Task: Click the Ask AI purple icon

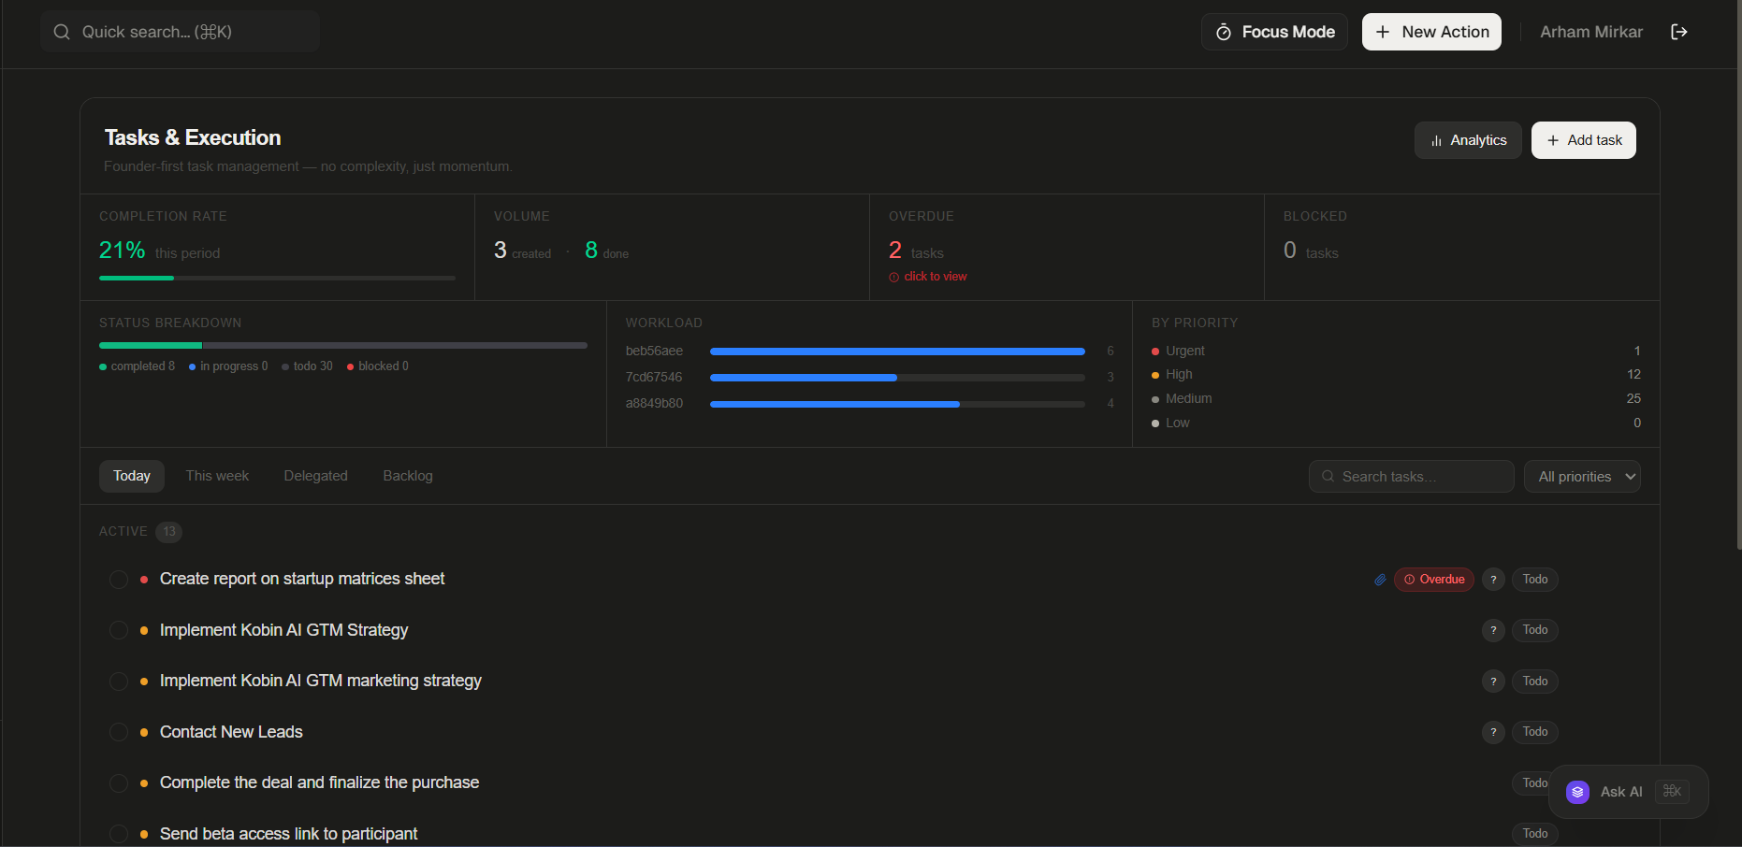Action: coord(1578,792)
